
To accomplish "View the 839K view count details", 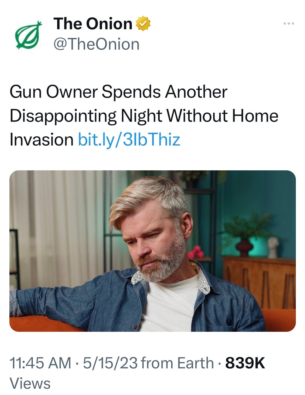I will coord(245,363).
